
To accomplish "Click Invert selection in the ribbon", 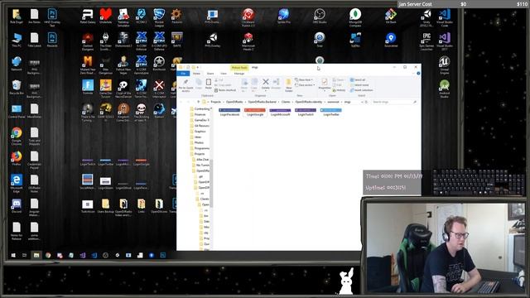I will pos(361,90).
